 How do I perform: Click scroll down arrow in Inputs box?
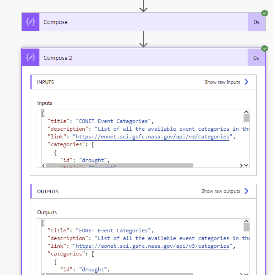coord(246,165)
